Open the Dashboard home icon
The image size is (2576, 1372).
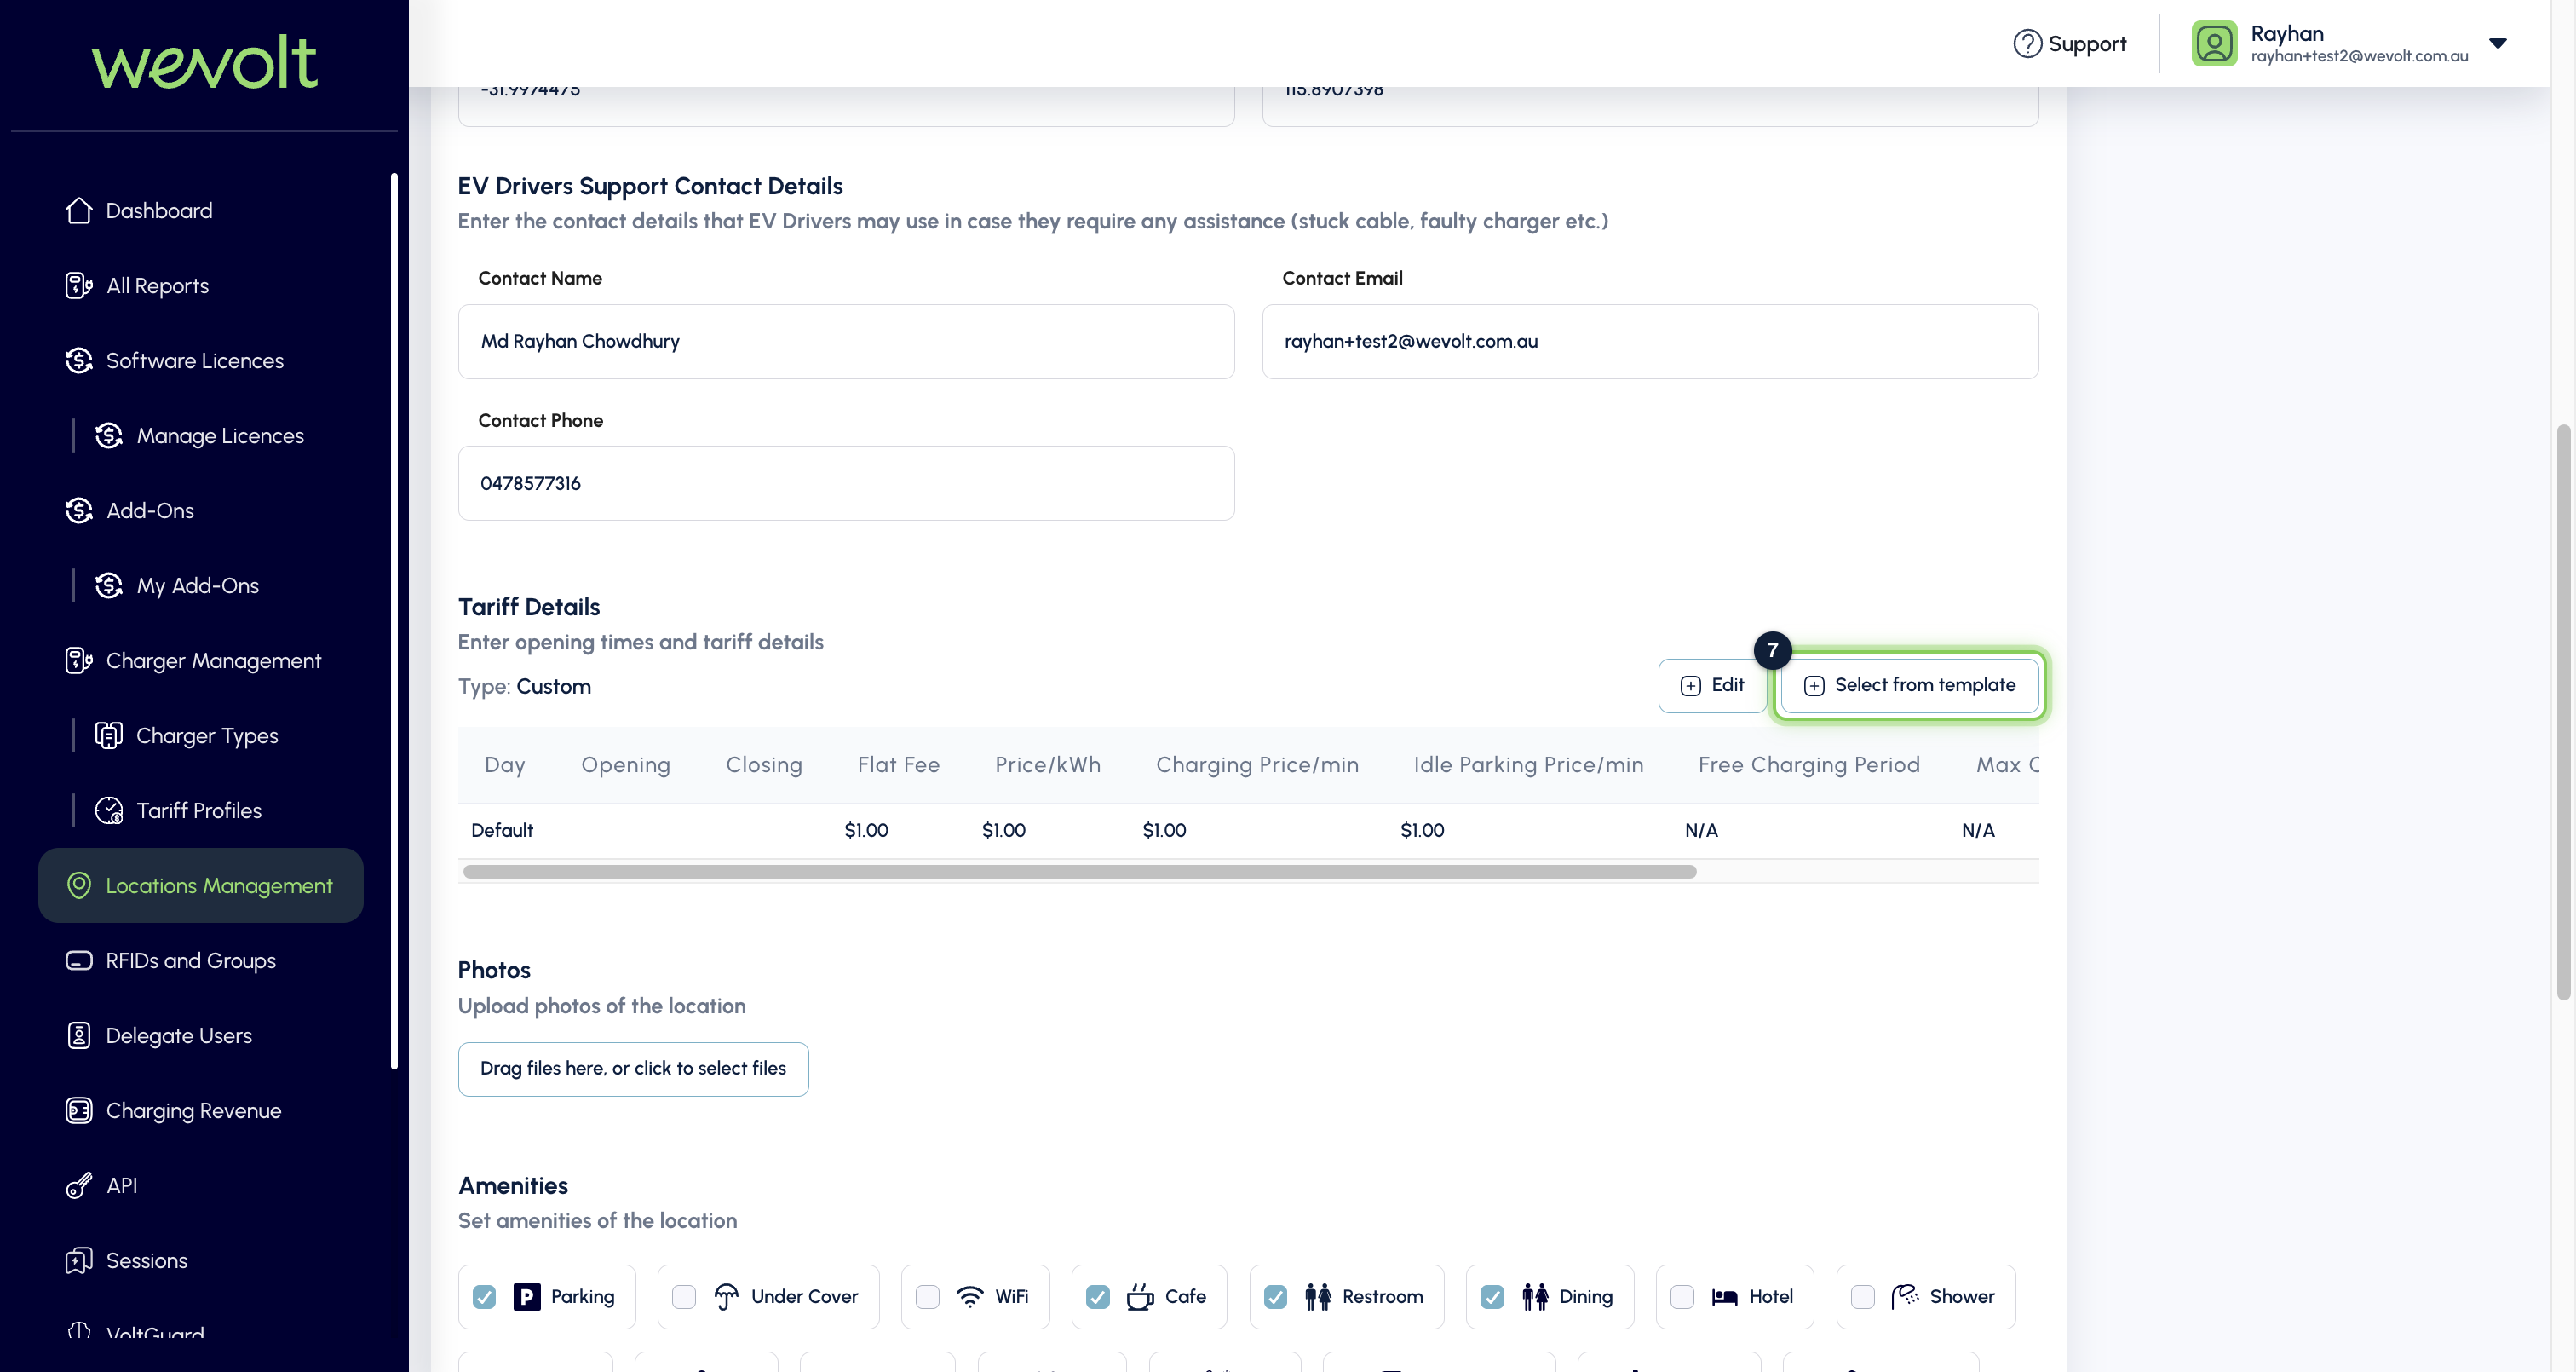click(79, 210)
